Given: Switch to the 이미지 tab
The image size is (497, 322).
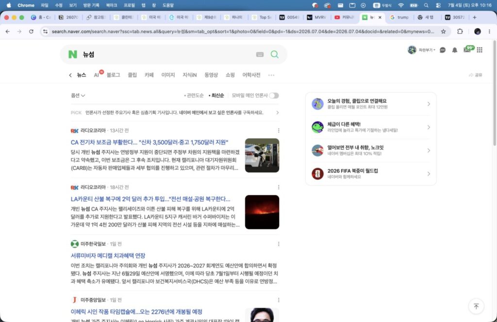Looking at the screenshot, I should click(168, 75).
